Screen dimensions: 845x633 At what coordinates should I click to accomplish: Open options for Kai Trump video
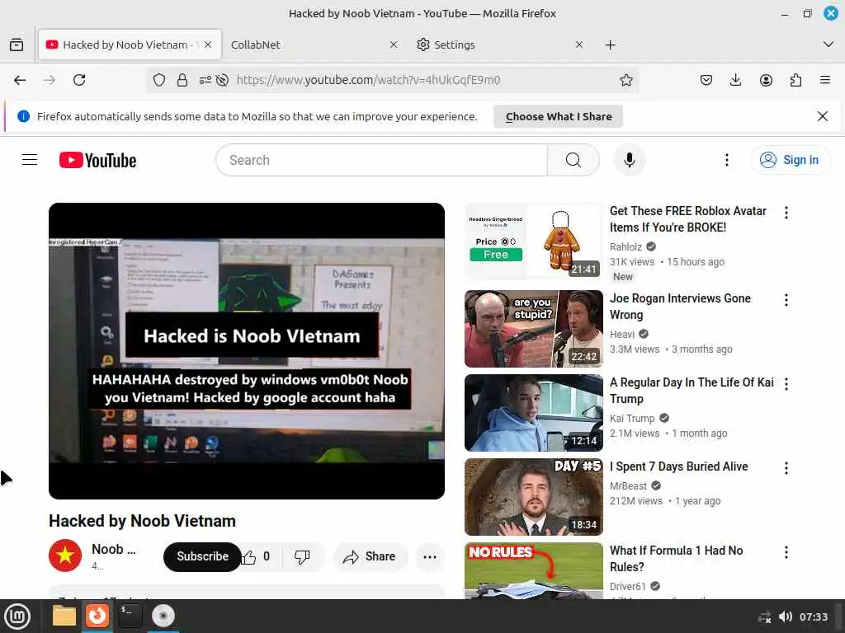tap(786, 384)
